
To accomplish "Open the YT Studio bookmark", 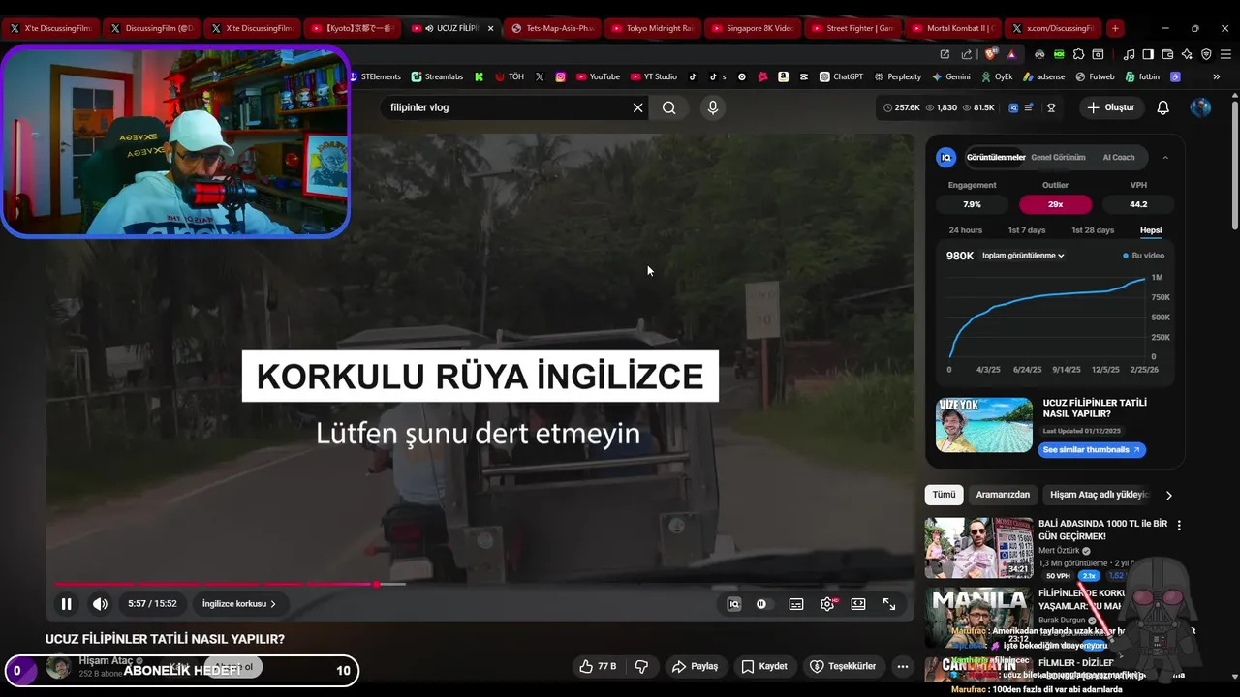I will point(654,76).
